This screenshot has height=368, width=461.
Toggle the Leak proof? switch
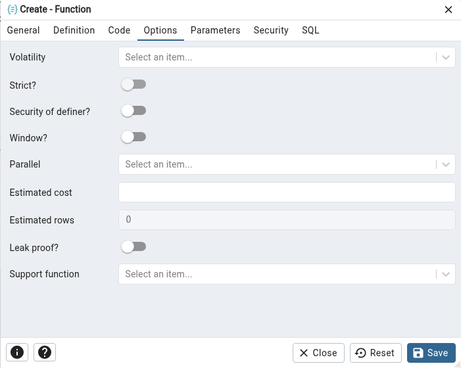coord(133,247)
